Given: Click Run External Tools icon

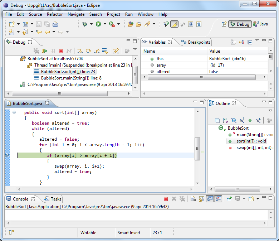Looking at the screenshot, I should tap(112, 24).
